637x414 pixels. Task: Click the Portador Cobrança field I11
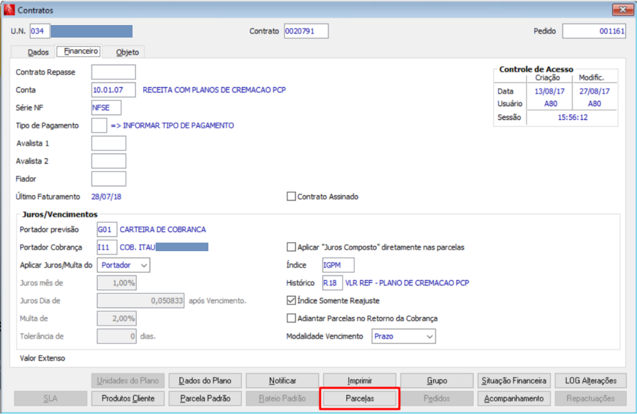point(107,247)
